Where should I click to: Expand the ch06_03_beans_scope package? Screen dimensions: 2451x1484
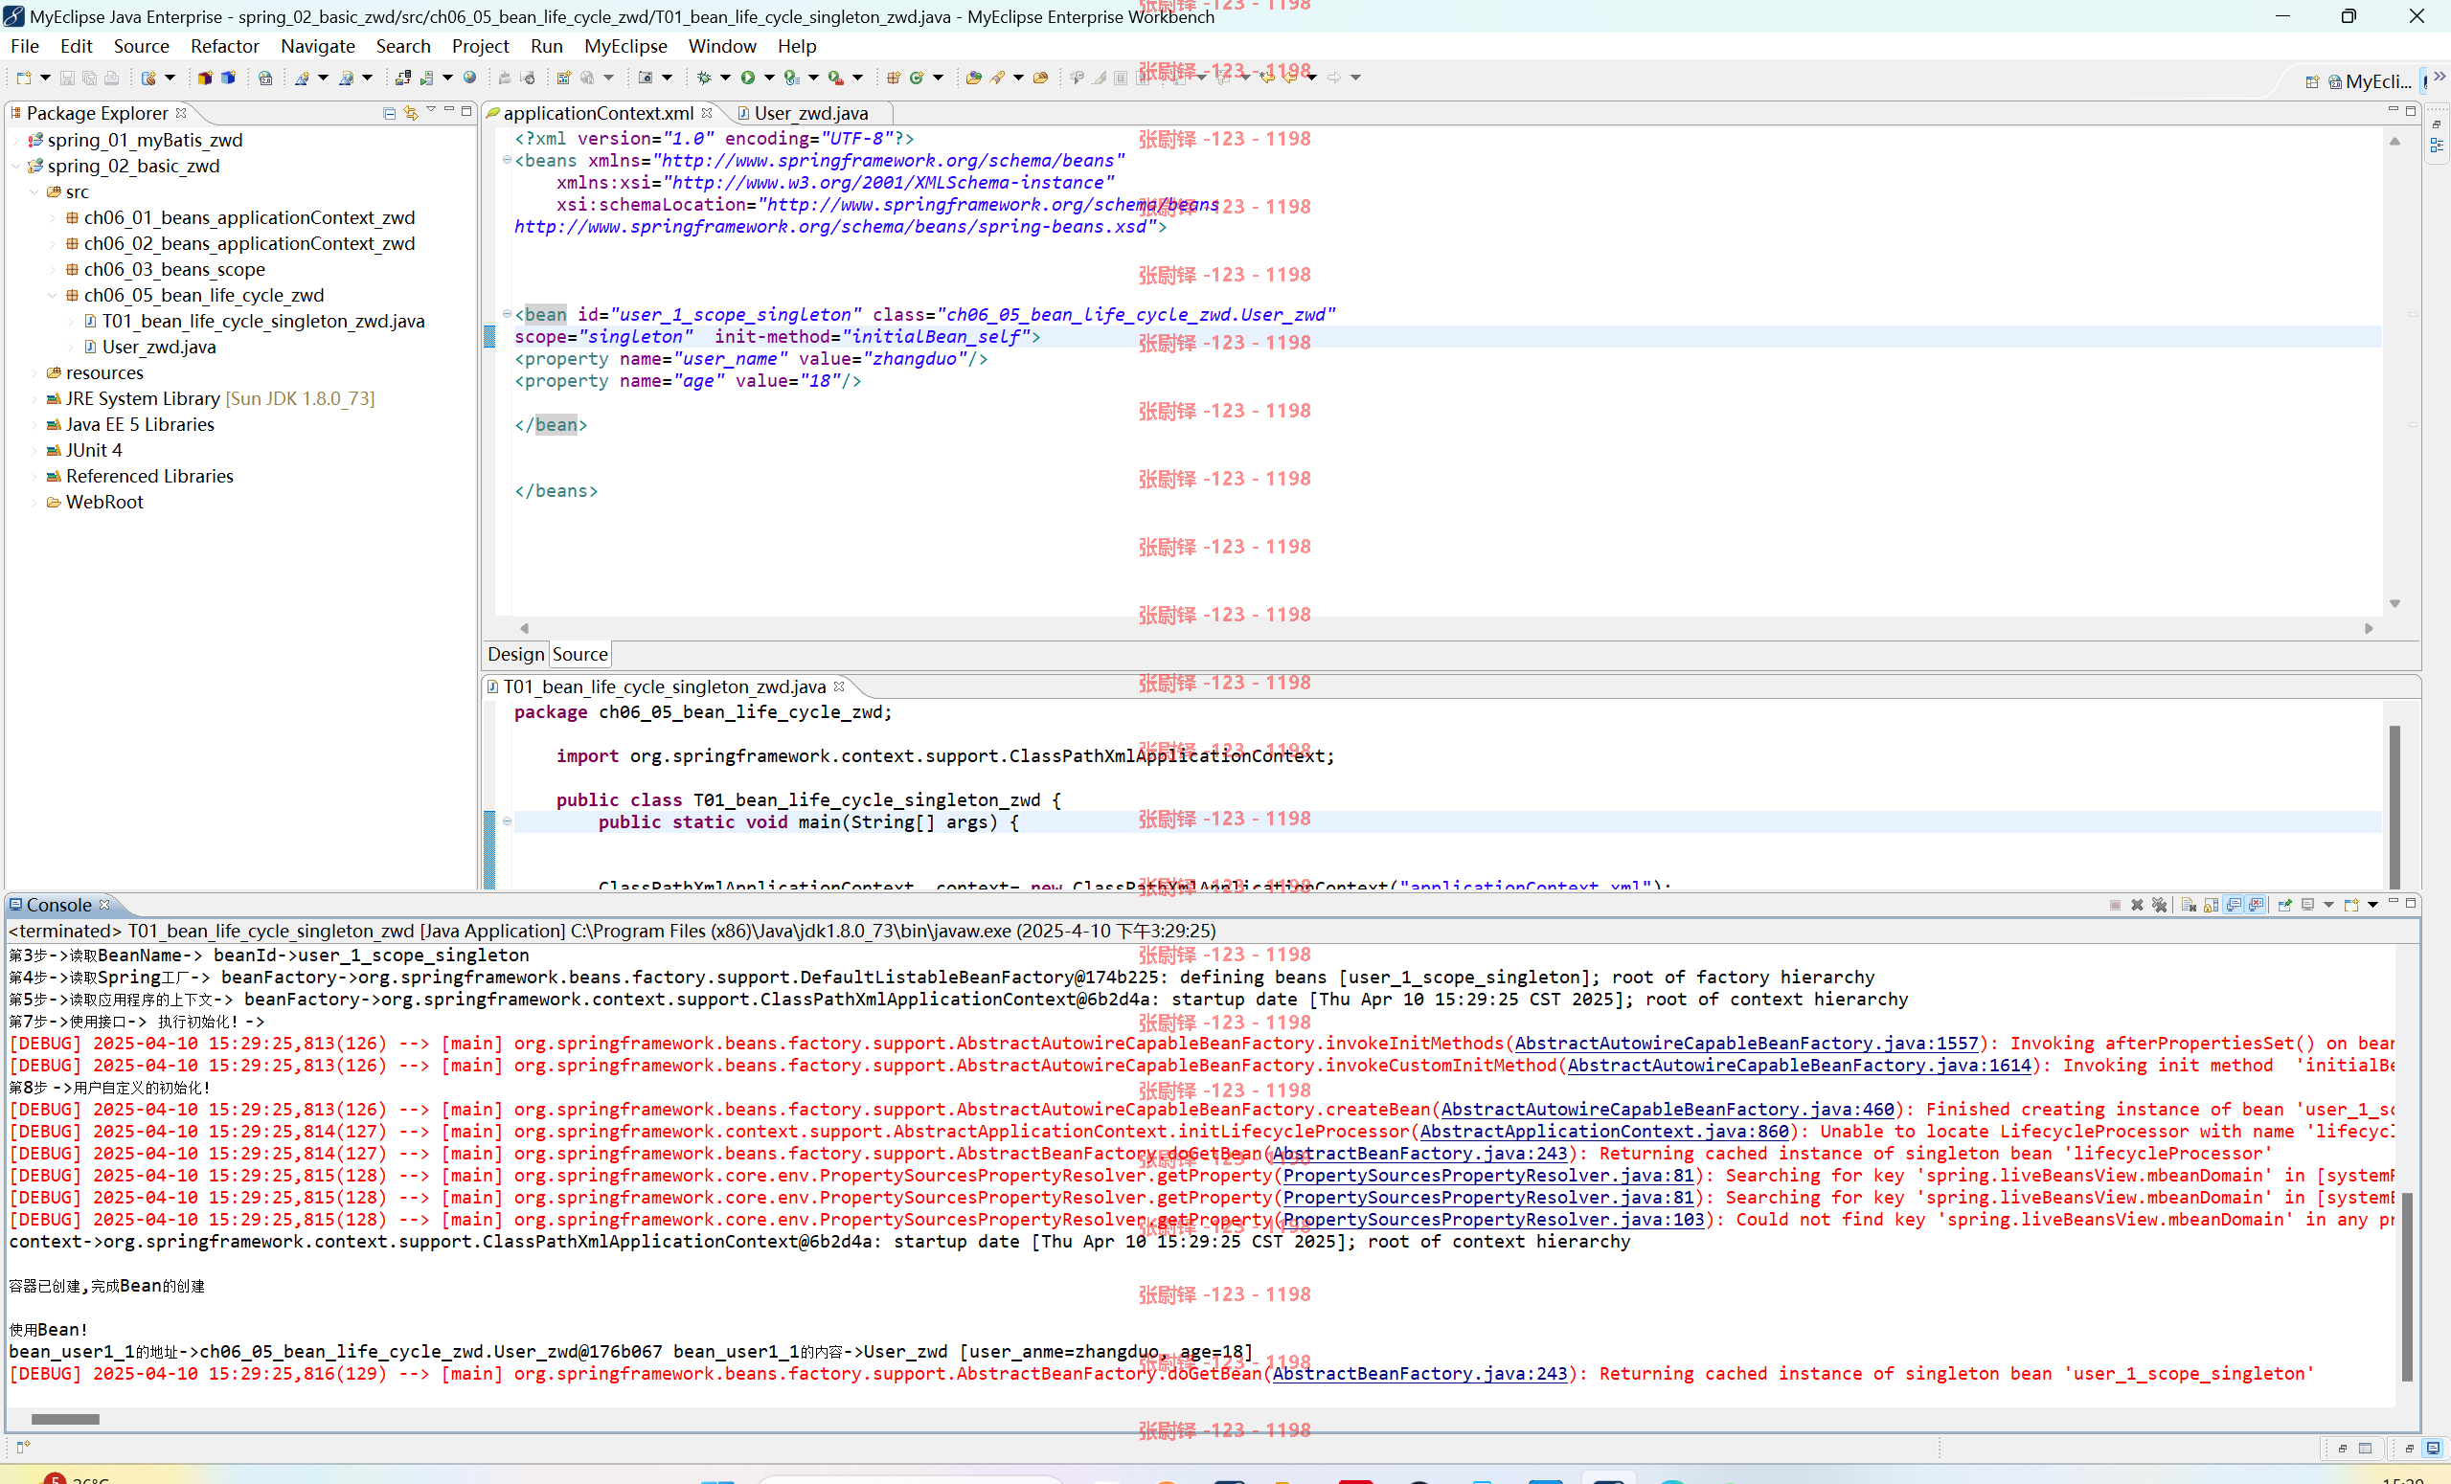53,270
